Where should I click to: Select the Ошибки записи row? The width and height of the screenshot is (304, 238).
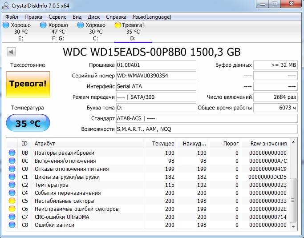[148, 225]
